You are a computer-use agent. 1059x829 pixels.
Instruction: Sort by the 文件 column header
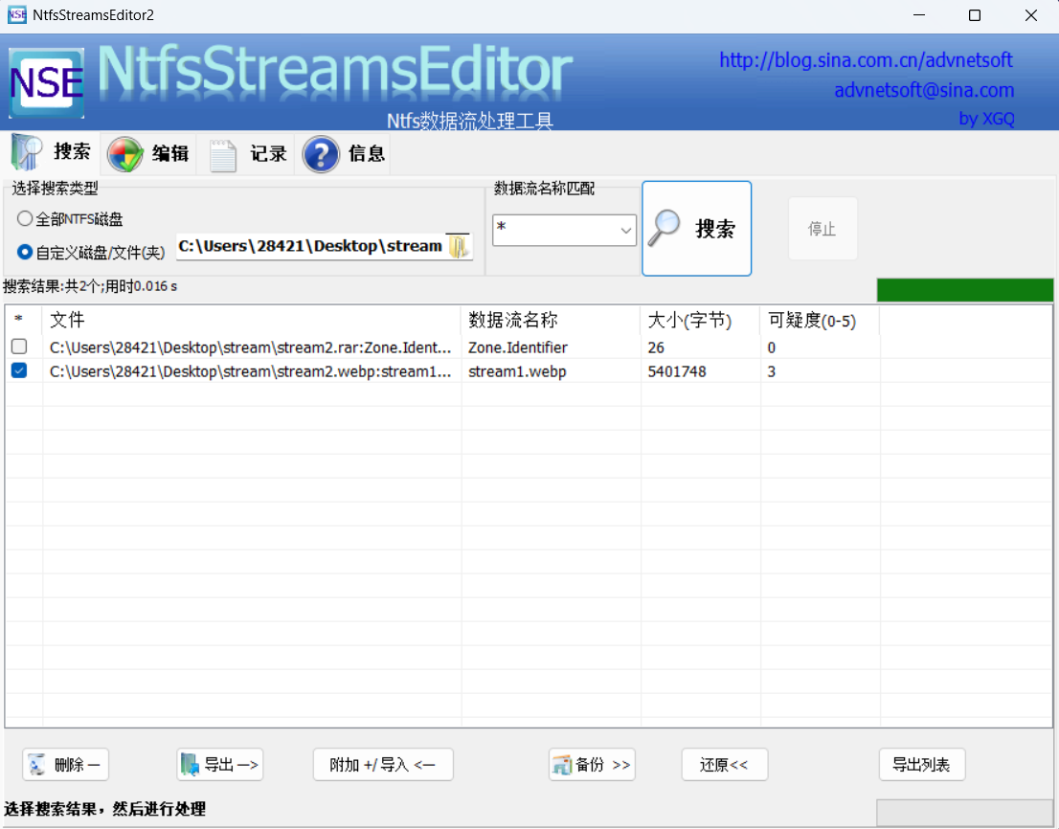click(252, 320)
